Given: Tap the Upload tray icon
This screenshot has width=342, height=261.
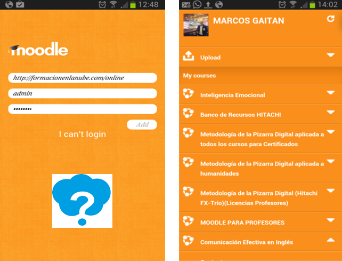Looking at the screenshot, I should pyautogui.click(x=188, y=56).
